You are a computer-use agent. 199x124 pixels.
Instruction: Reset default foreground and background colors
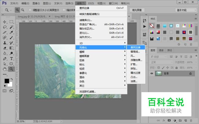coord(5,86)
